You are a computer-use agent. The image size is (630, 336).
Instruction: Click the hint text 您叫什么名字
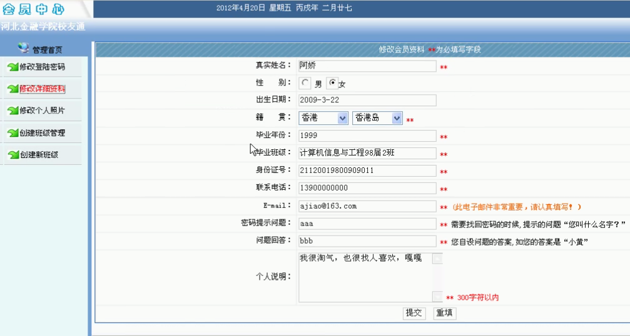coord(539,225)
